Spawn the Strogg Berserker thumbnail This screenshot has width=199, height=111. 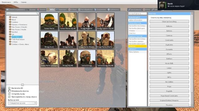click(x=87, y=21)
